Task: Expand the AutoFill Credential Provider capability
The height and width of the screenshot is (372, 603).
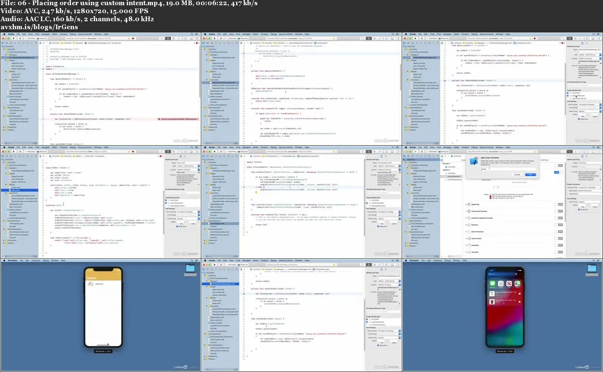Action: coord(466,218)
